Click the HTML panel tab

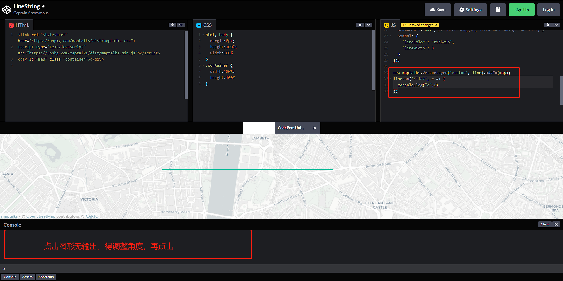click(x=19, y=25)
